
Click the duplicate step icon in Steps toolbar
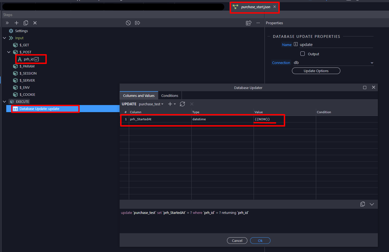point(26,23)
